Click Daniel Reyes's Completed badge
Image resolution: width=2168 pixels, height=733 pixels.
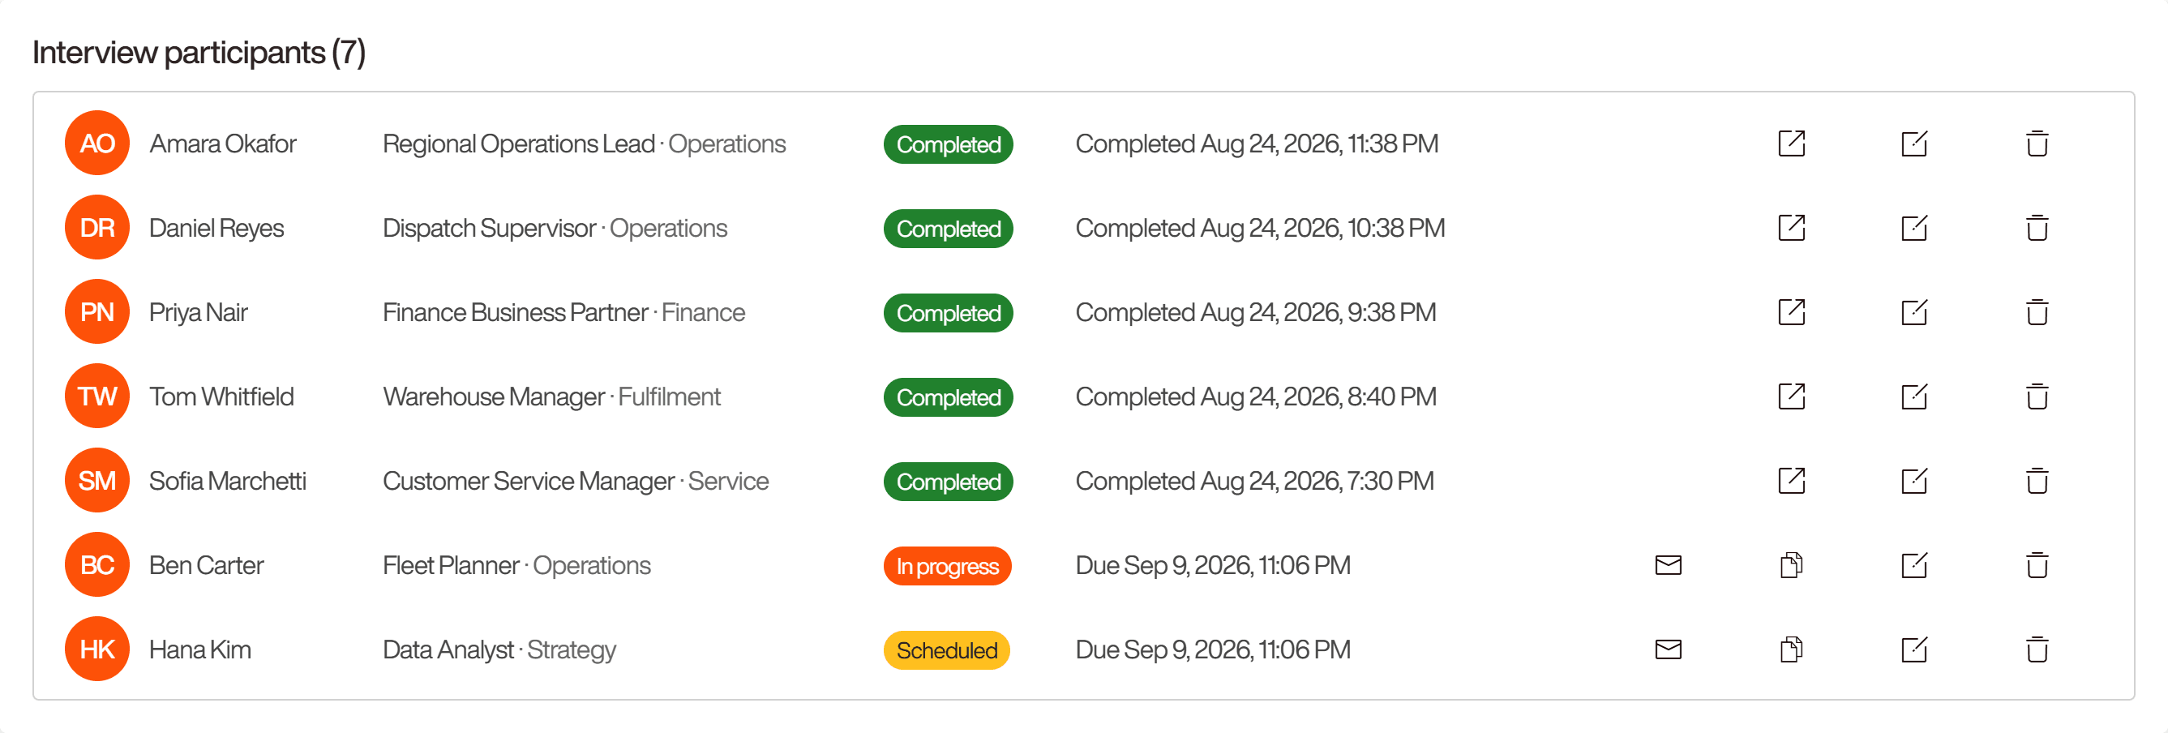(x=948, y=228)
